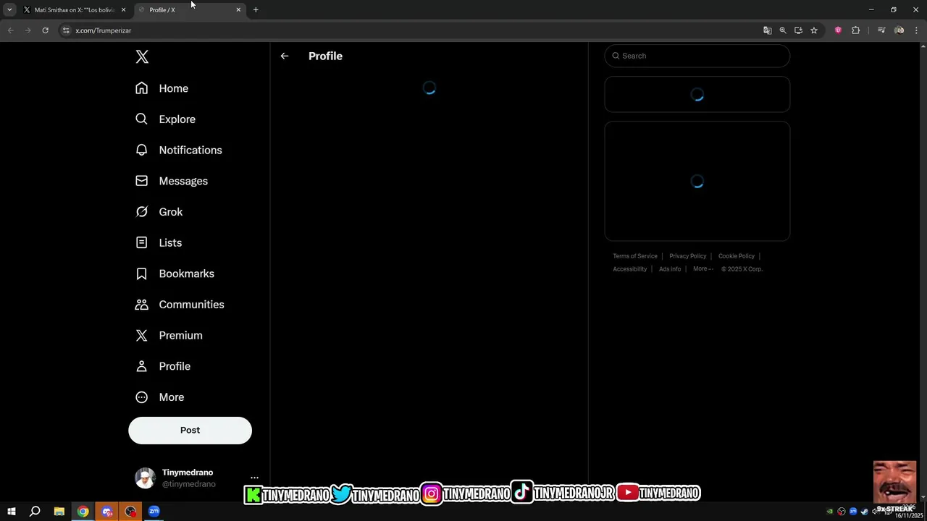Viewport: 927px width, 521px height.
Task: Click the zoom magnifier icon
Action: 783,30
